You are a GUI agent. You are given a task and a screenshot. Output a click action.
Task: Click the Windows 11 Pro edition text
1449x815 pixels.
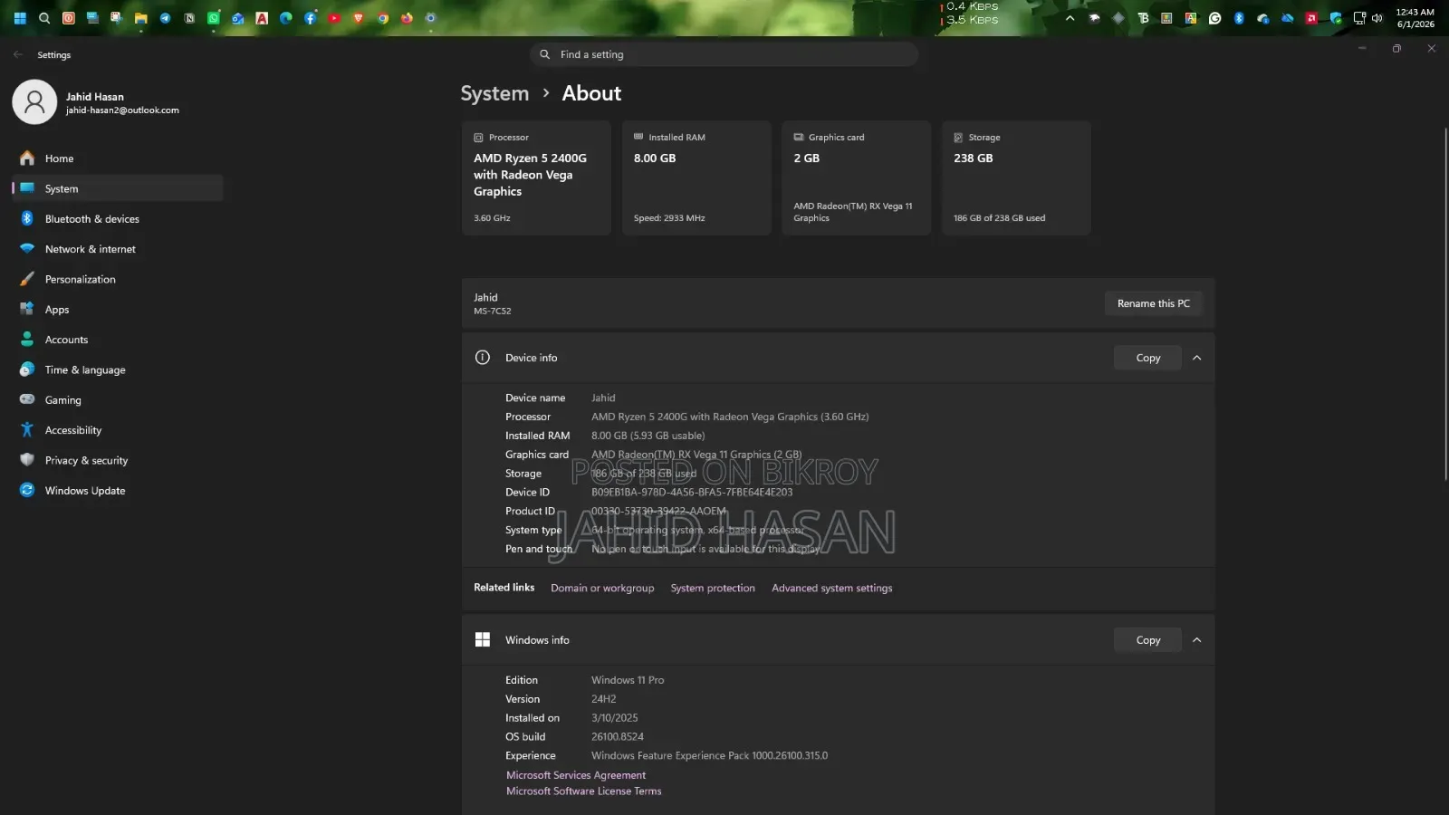[628, 680]
